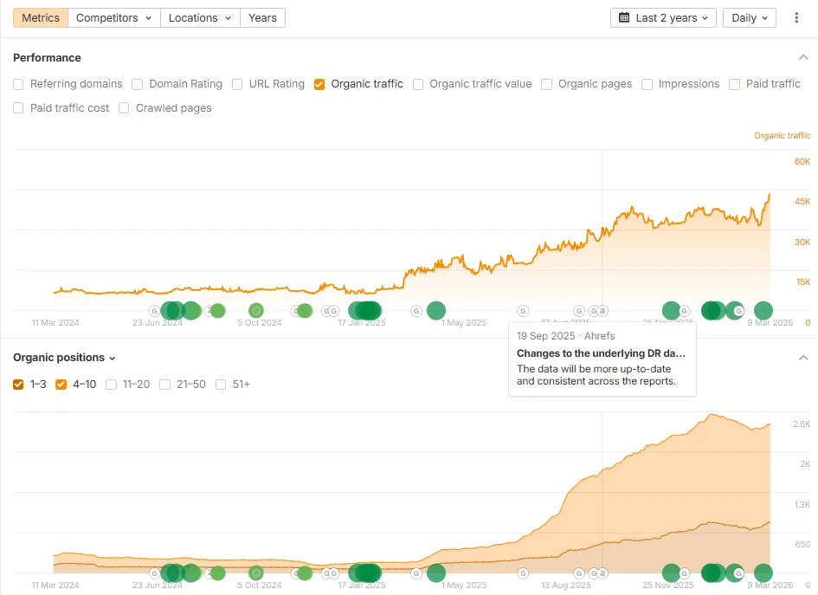The width and height of the screenshot is (818, 595).
Task: Enable the Referring domains metric
Action: coord(19,84)
